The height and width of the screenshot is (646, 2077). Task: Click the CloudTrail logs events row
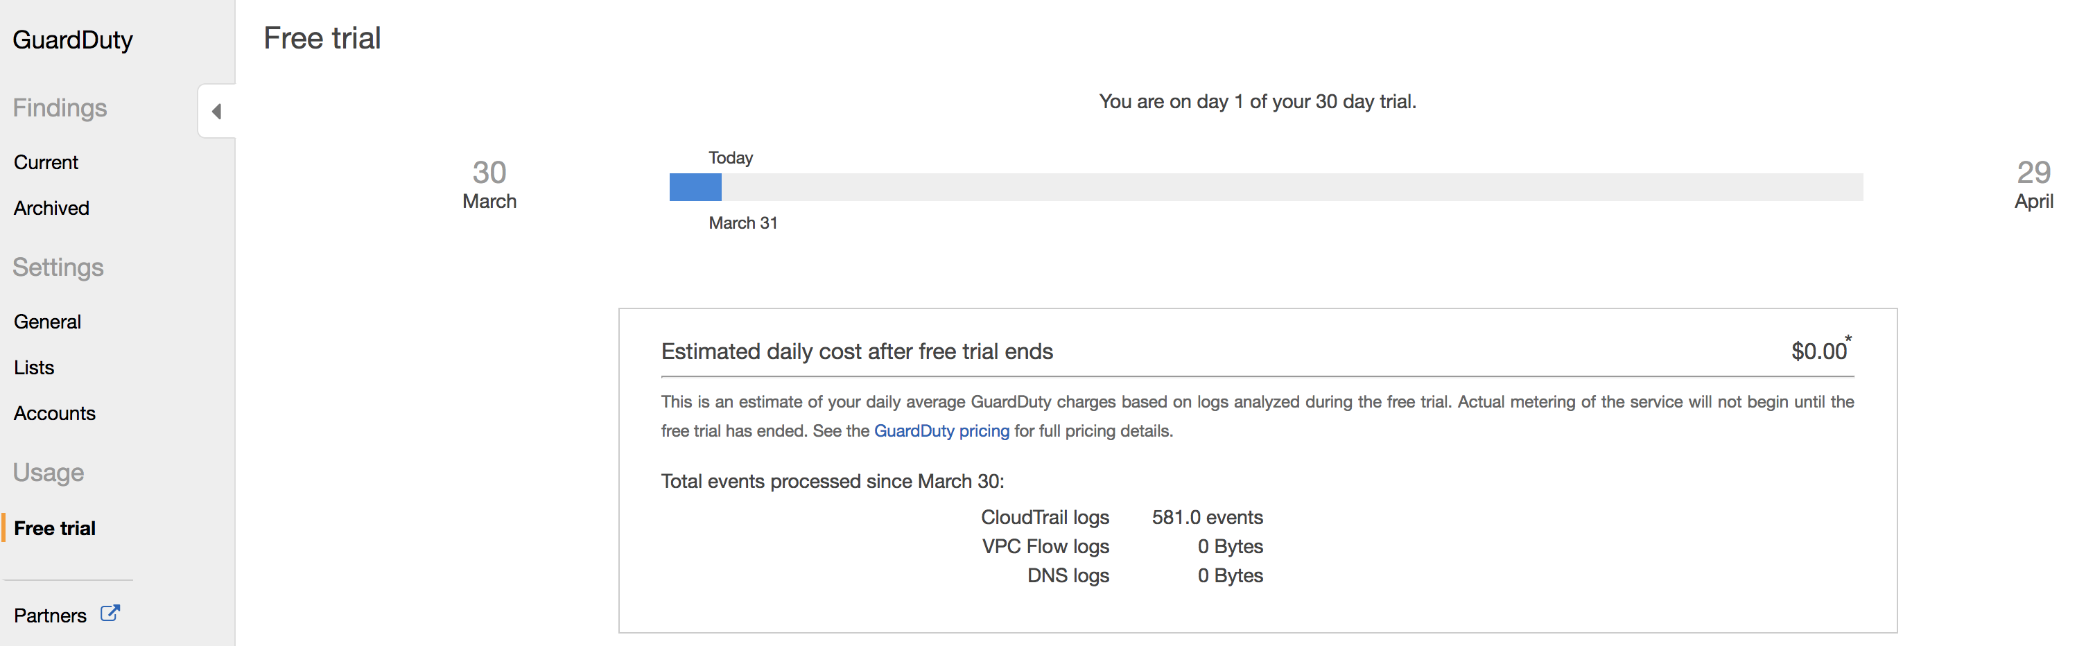1122,517
